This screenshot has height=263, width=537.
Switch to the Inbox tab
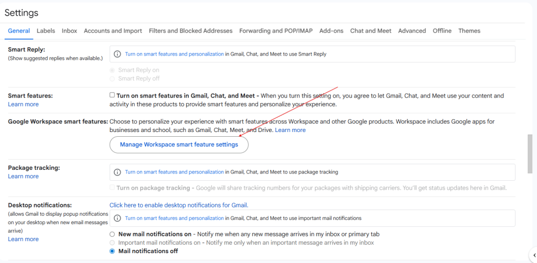click(69, 31)
